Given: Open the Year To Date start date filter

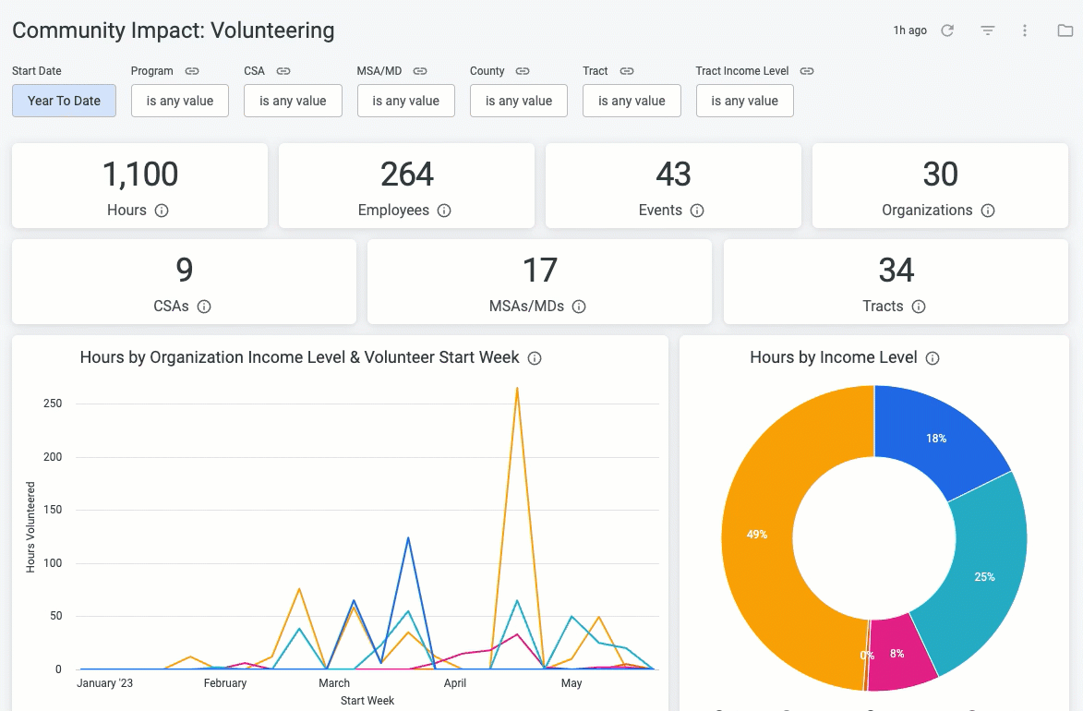Looking at the screenshot, I should click(65, 101).
